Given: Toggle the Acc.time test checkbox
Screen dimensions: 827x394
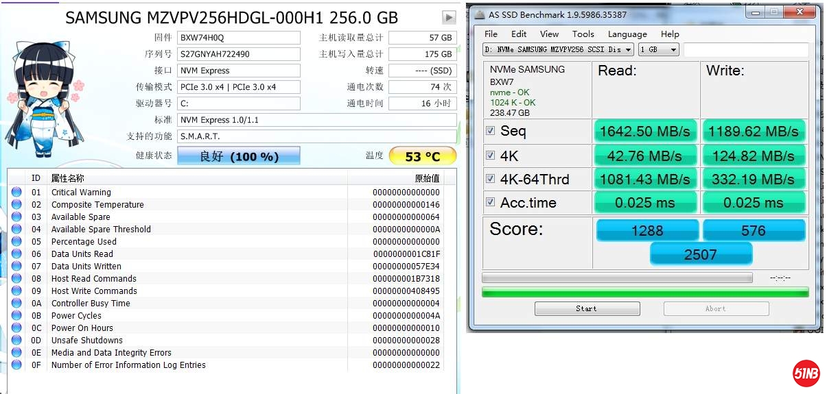Looking at the screenshot, I should click(x=490, y=202).
